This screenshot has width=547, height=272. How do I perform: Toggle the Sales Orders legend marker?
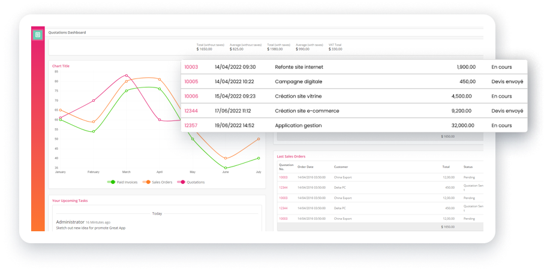tap(148, 182)
